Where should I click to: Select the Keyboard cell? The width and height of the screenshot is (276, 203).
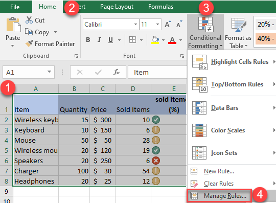pos(36,130)
